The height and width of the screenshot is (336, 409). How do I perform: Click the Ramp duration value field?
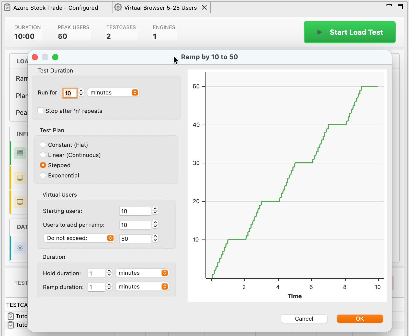tap(96, 287)
